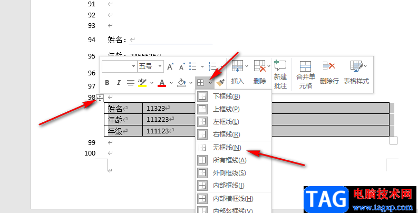The height and width of the screenshot is (213, 418).
Task: Open the 插入 dropdown arrow
Action: tap(246, 66)
